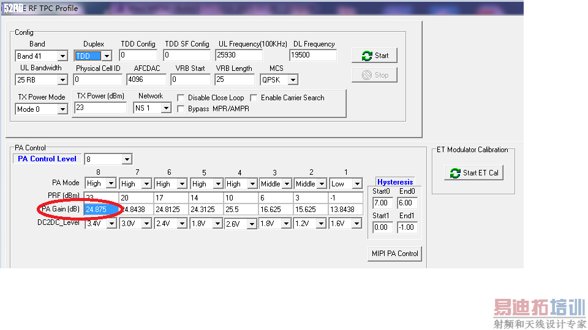
Task: Select PRF cell with value 10
Action: (241, 198)
